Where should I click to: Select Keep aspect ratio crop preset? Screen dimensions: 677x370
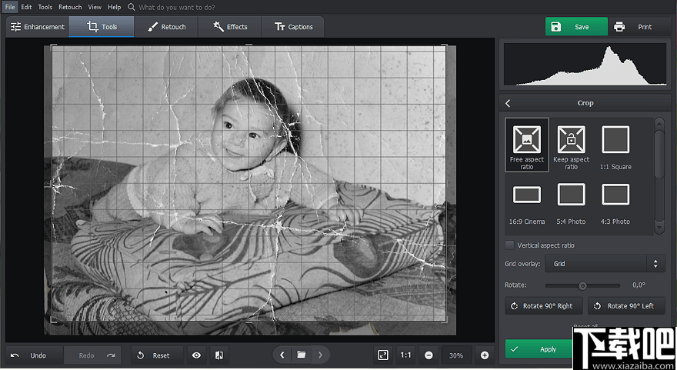point(571,147)
